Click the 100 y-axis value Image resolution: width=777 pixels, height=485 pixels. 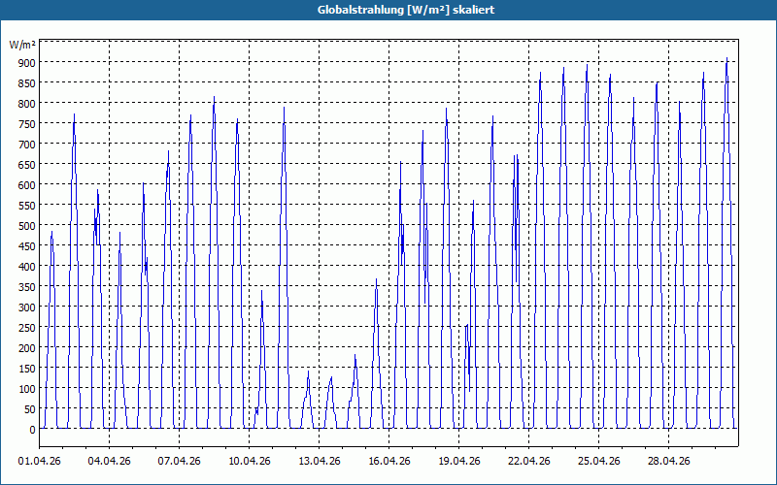(x=27, y=389)
